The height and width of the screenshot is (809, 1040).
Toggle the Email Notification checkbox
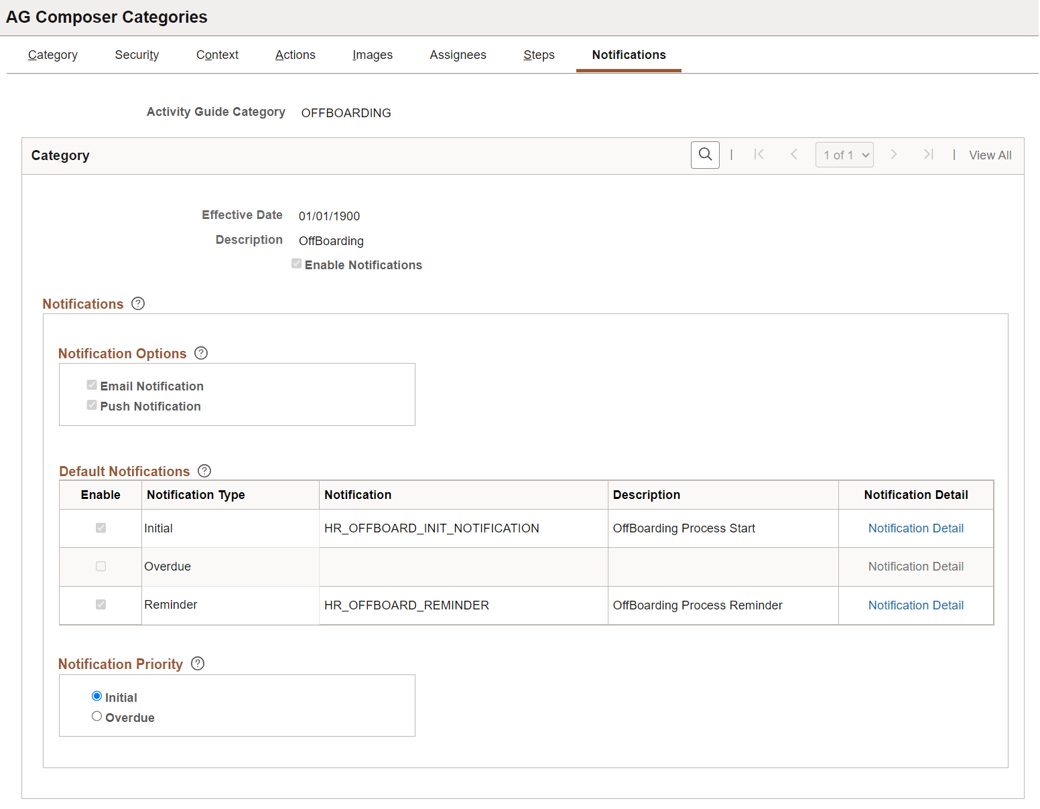point(92,384)
